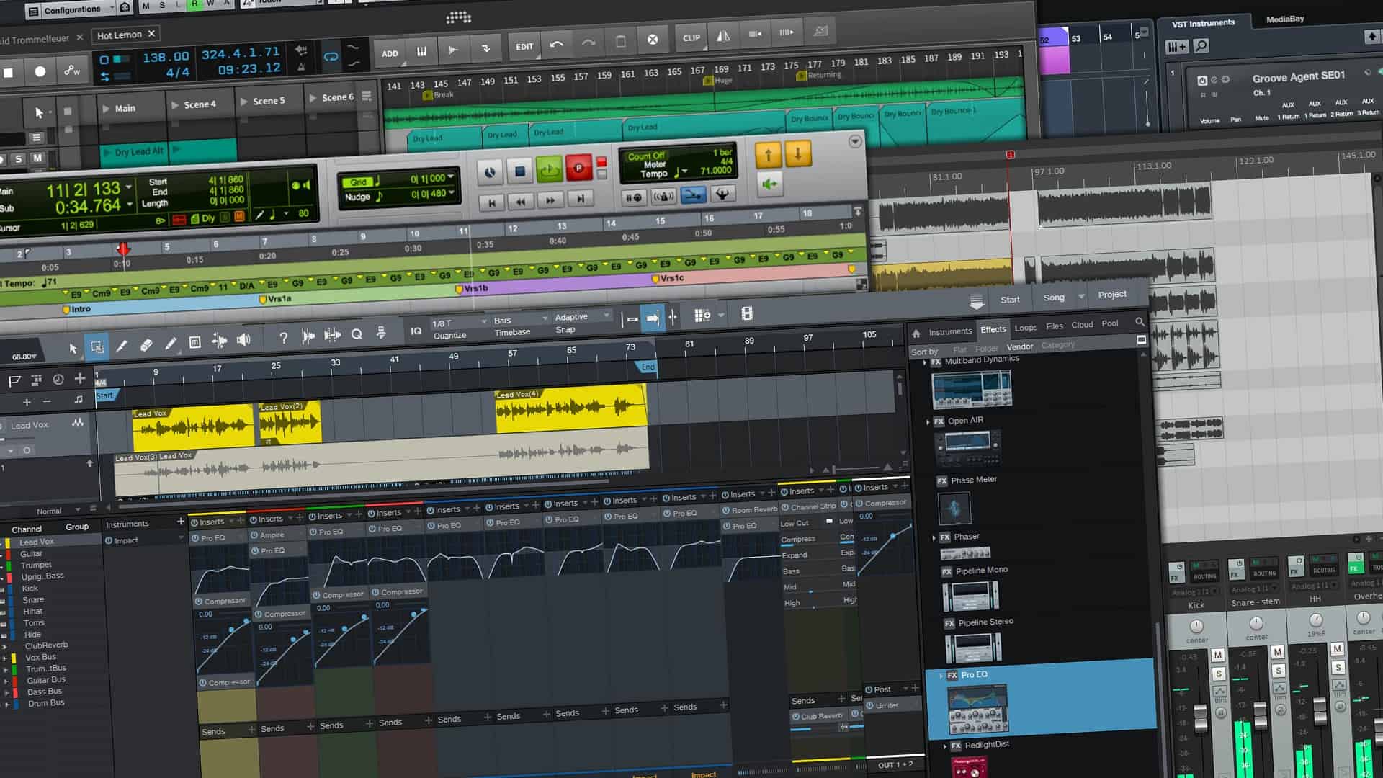The width and height of the screenshot is (1383, 778).
Task: Click the yellow down arrow button
Action: tap(798, 153)
